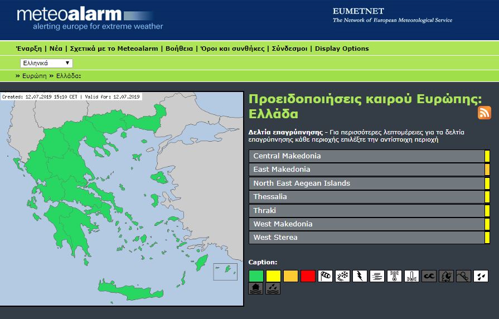
Task: Open the Βοήθεια menu item
Action: (x=179, y=49)
